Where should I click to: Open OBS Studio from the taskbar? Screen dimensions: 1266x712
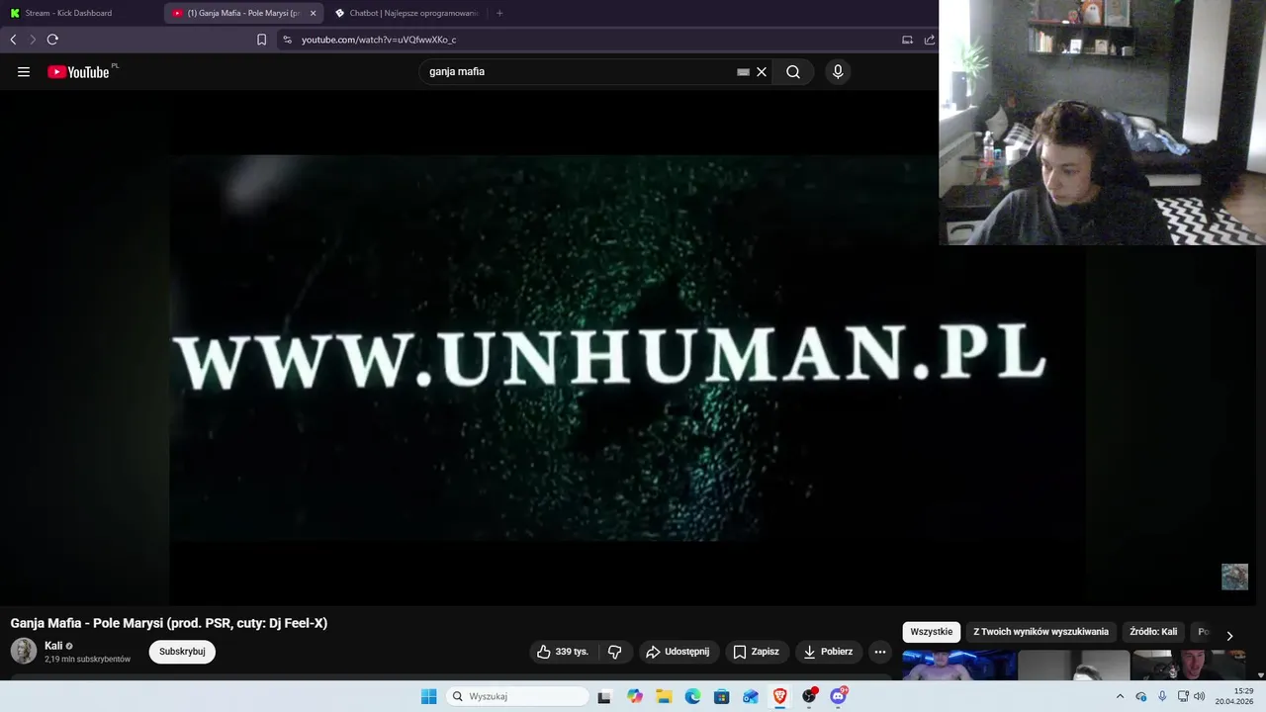(x=809, y=696)
